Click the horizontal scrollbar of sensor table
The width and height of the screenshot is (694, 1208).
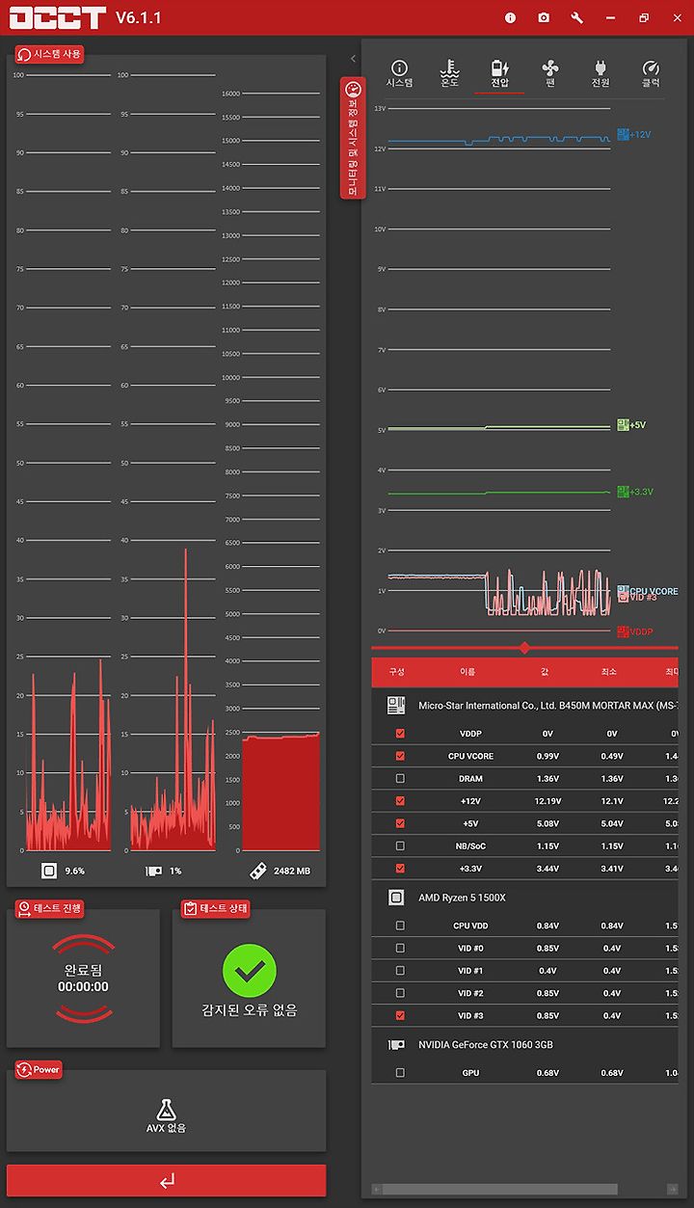tap(501, 1189)
